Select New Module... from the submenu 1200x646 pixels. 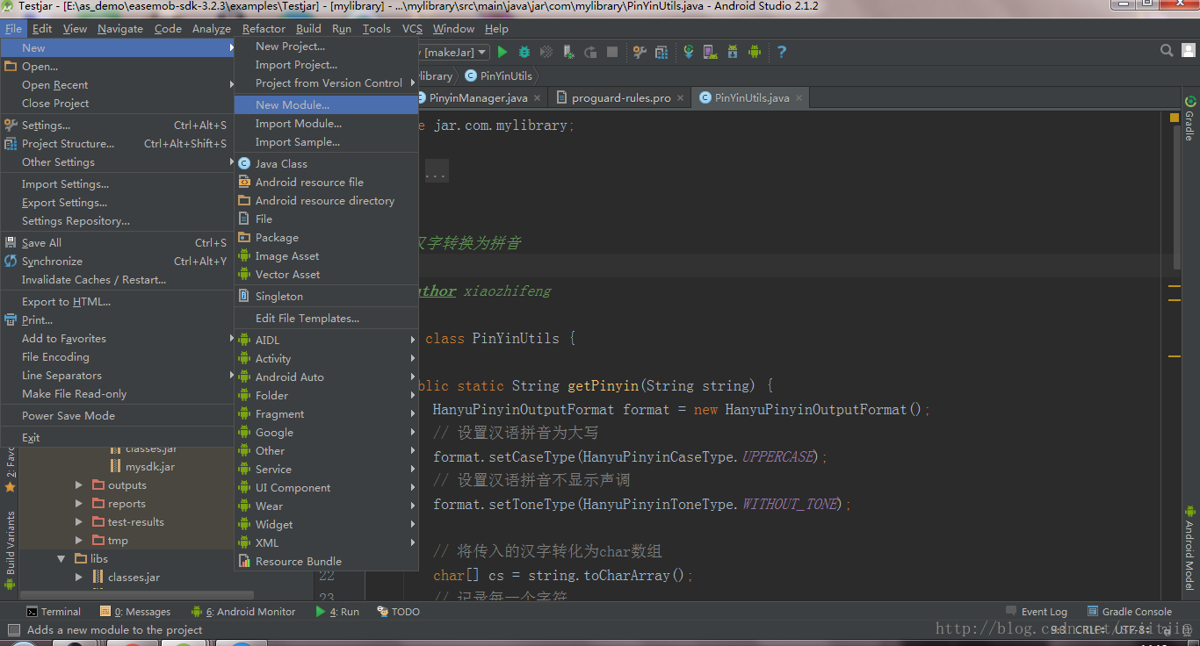pyautogui.click(x=326, y=104)
